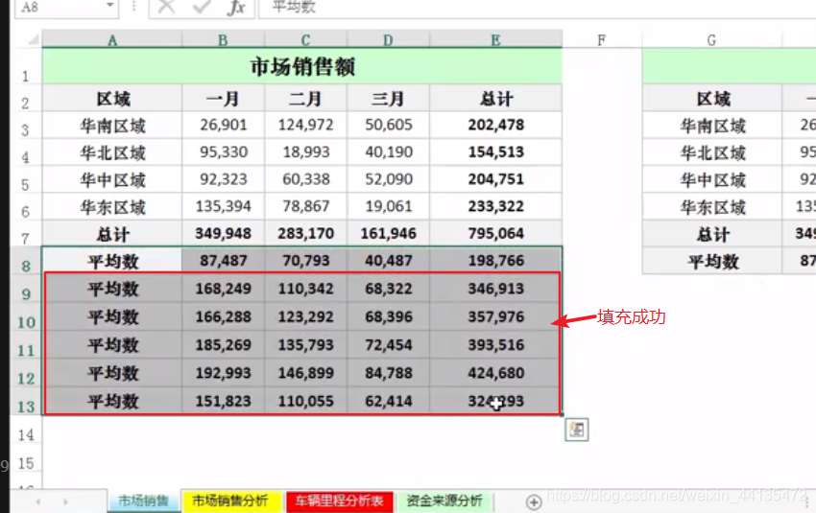This screenshot has height=513, width=816.
Task: Select row 7 header
Action: point(26,233)
